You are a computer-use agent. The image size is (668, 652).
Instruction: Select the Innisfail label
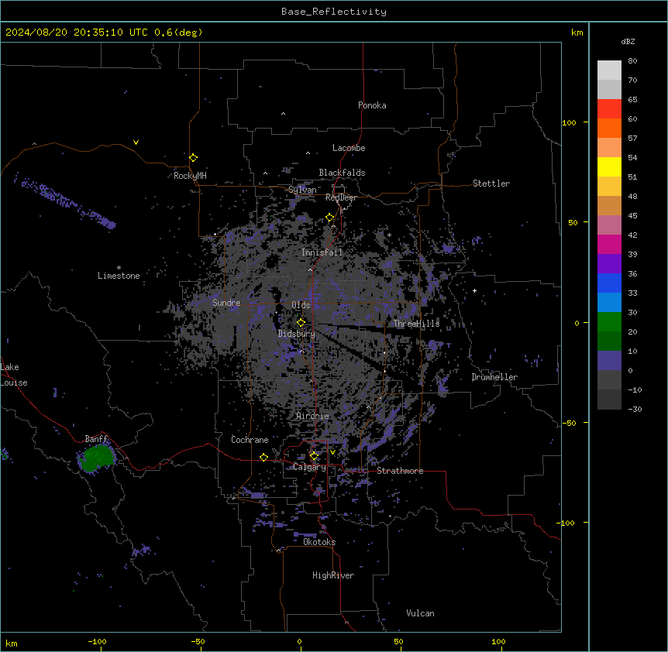[x=322, y=252]
